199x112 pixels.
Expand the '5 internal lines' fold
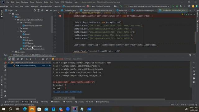click(64, 98)
